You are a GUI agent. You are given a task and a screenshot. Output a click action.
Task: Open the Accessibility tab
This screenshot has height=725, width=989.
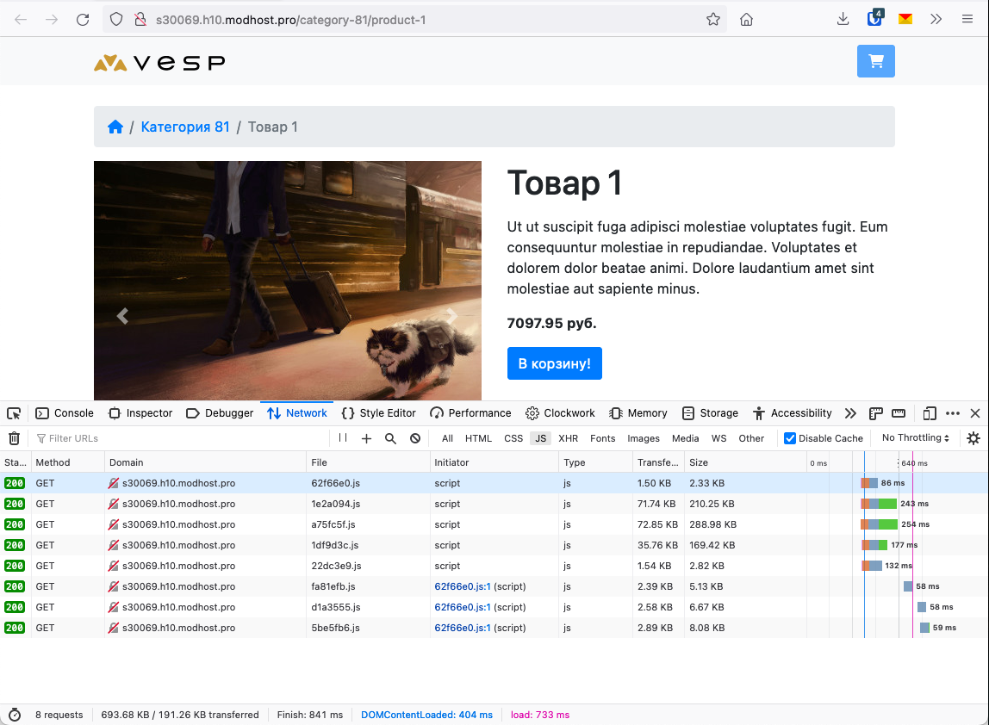[793, 413]
